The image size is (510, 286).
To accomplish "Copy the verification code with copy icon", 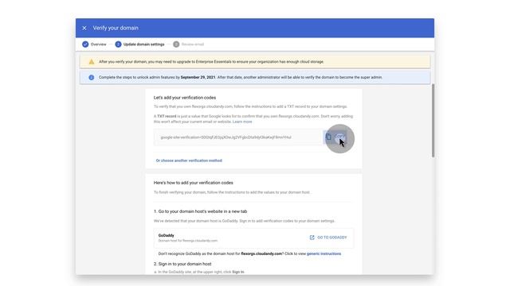I will 328,137.
